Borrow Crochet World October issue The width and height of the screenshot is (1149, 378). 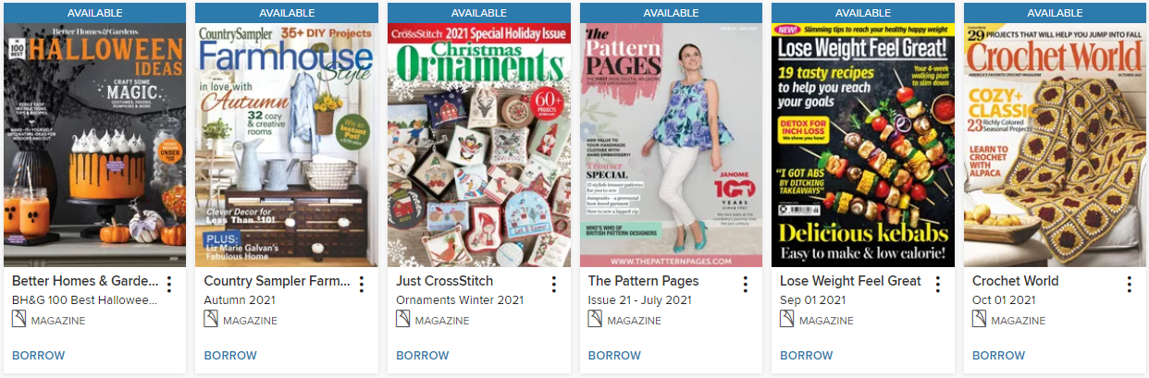click(x=999, y=355)
